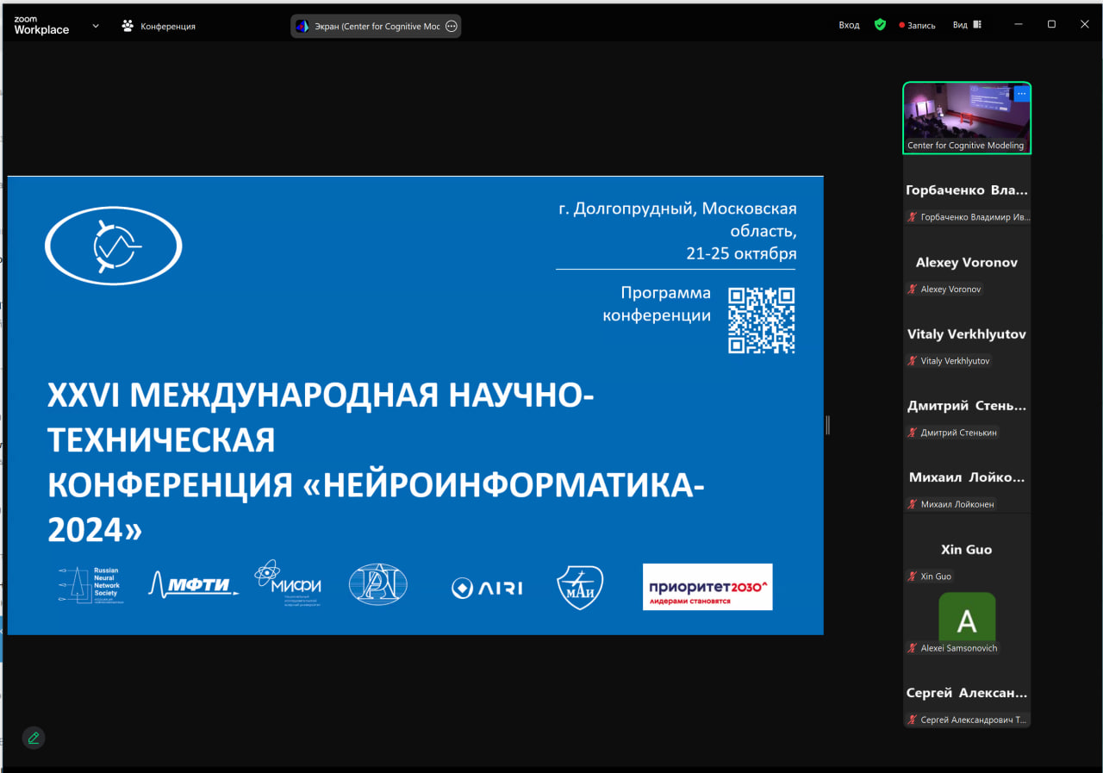Screen dimensions: 1103x773
Task: Open the blue more-options button on video thumbnail
Action: coord(1021,93)
